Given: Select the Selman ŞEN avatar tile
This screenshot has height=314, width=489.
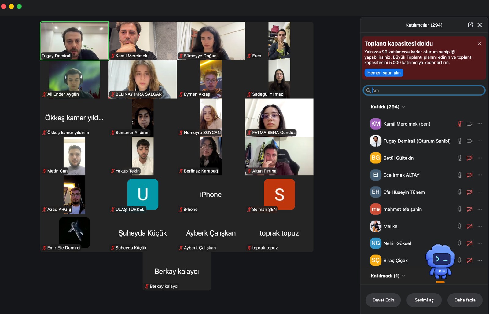Looking at the screenshot, I should click(279, 194).
